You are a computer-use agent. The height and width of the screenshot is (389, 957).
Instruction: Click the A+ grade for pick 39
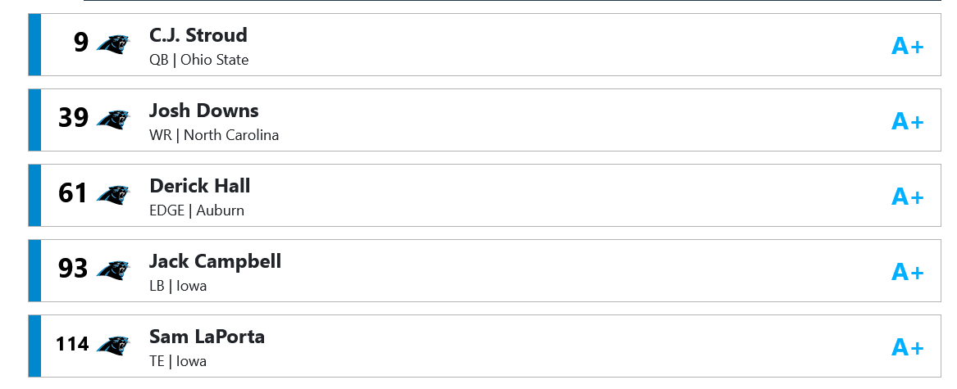coord(908,122)
